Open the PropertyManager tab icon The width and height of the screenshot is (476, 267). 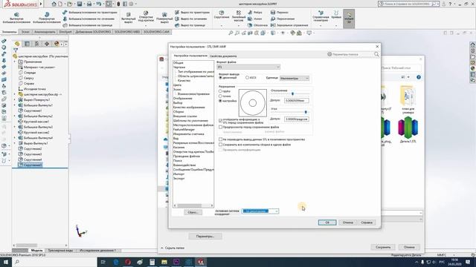point(27,44)
